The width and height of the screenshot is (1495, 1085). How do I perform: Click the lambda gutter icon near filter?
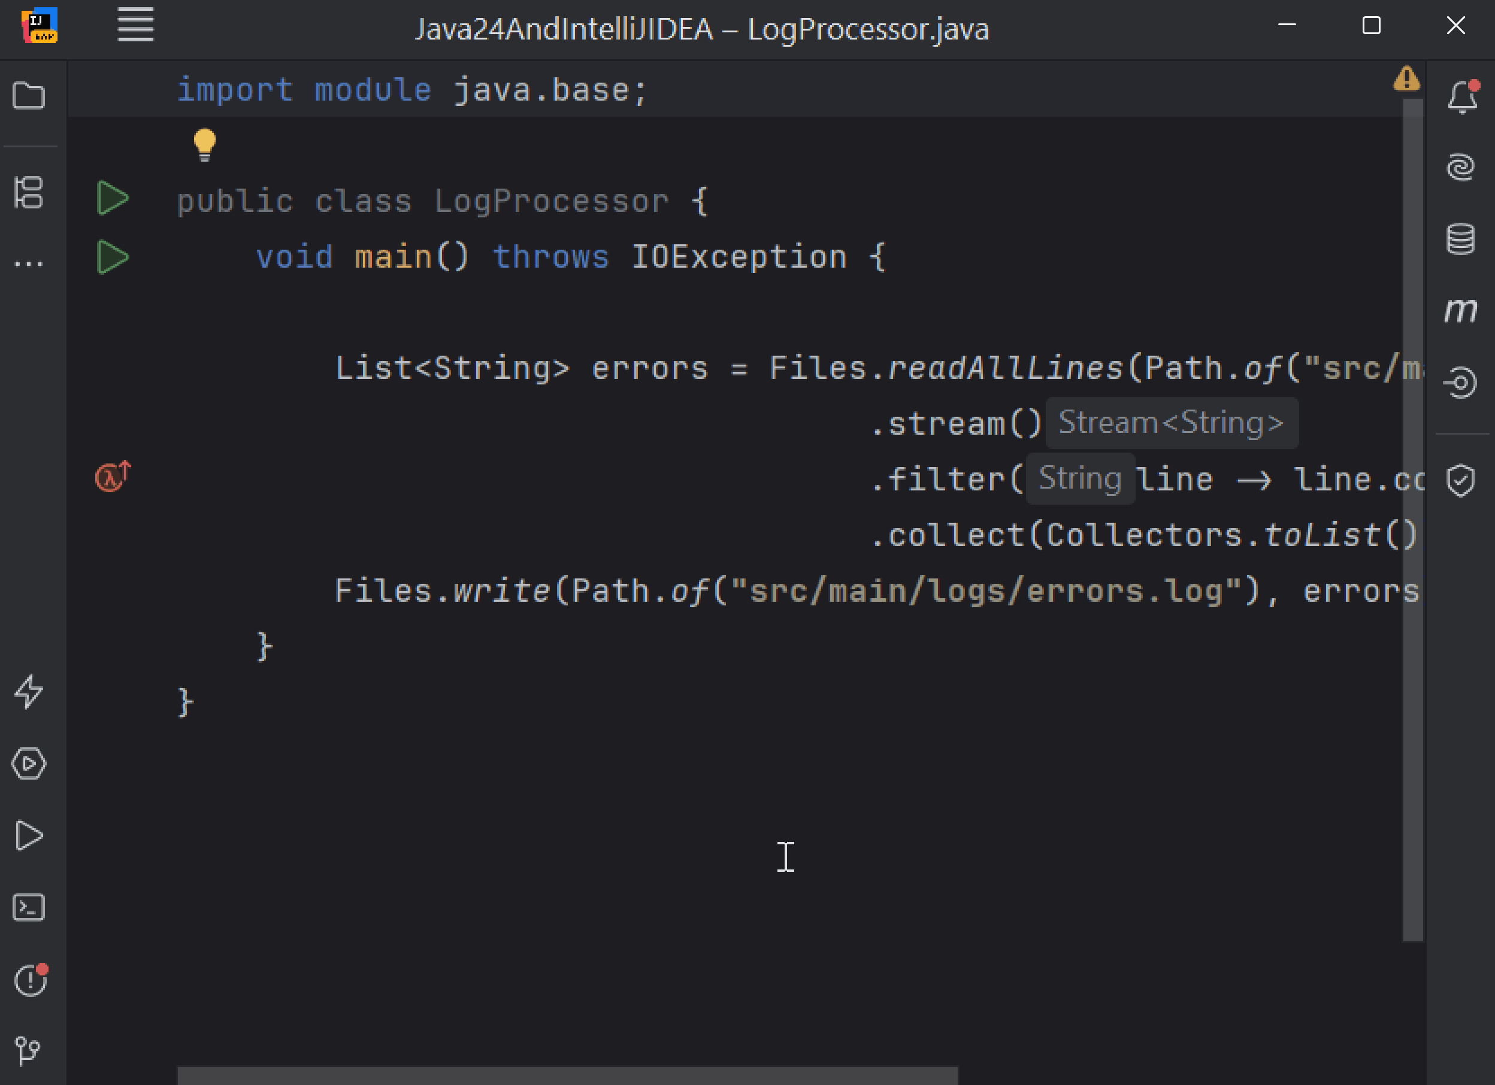point(113,477)
